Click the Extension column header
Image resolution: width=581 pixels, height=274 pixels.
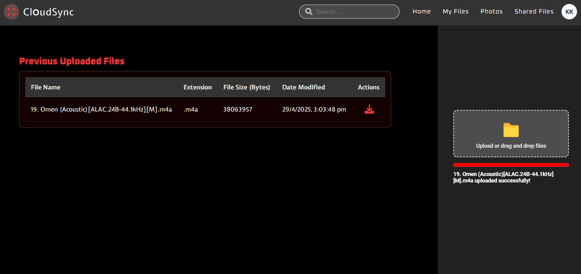[x=198, y=87]
